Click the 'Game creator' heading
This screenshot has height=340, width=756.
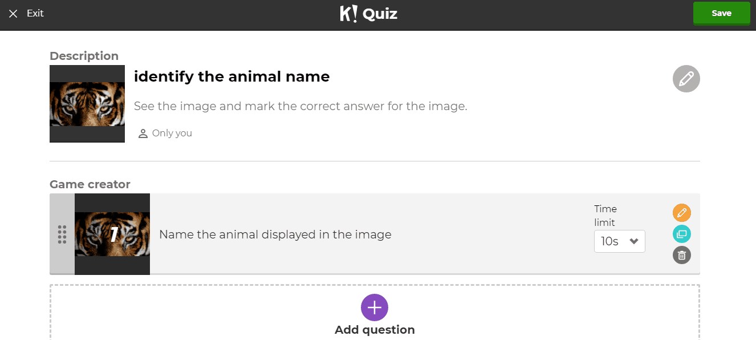coord(90,184)
